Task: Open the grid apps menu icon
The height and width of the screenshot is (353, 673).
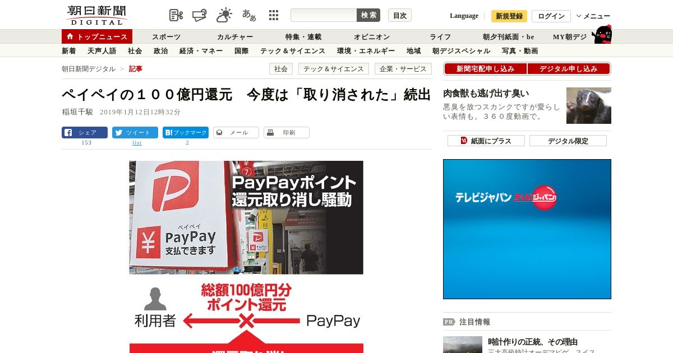Action: [274, 15]
